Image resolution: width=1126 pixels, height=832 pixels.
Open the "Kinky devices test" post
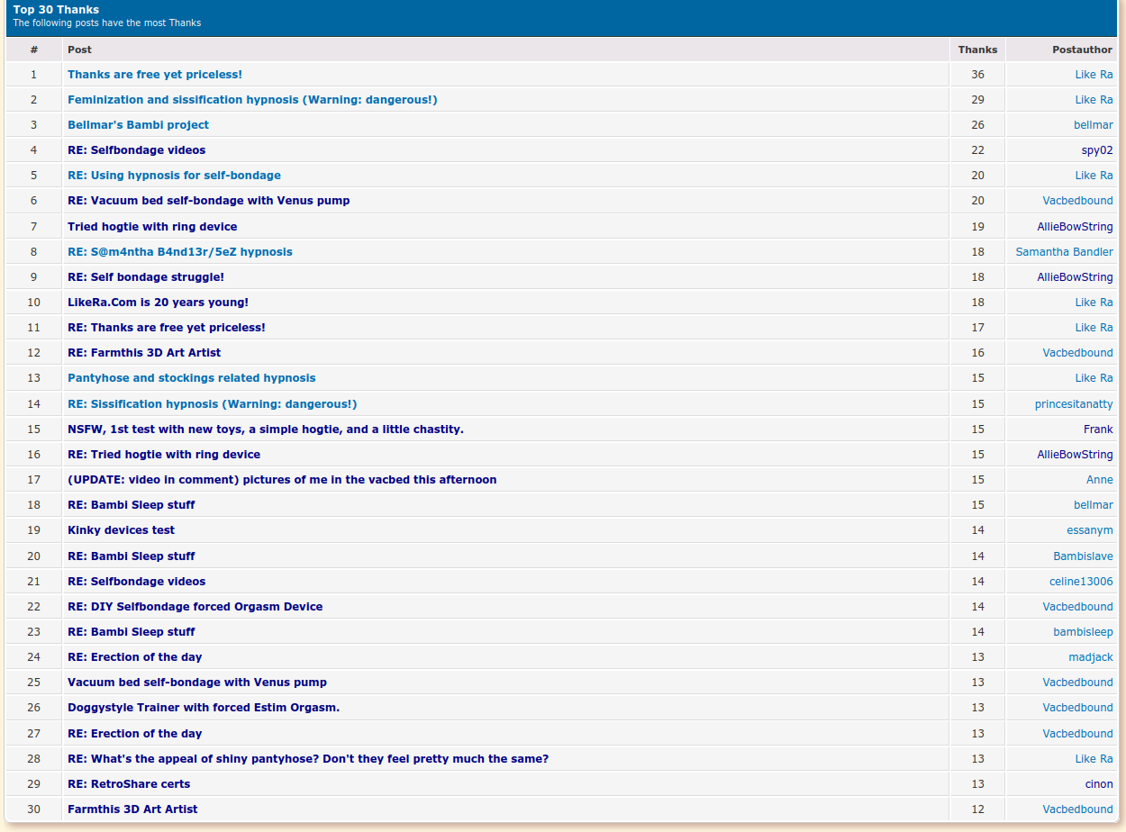tap(121, 530)
